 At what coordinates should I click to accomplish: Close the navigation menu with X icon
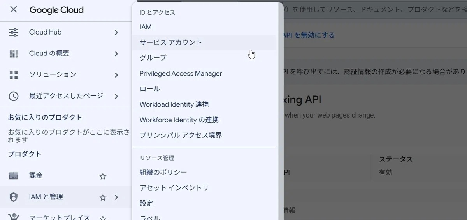click(13, 9)
